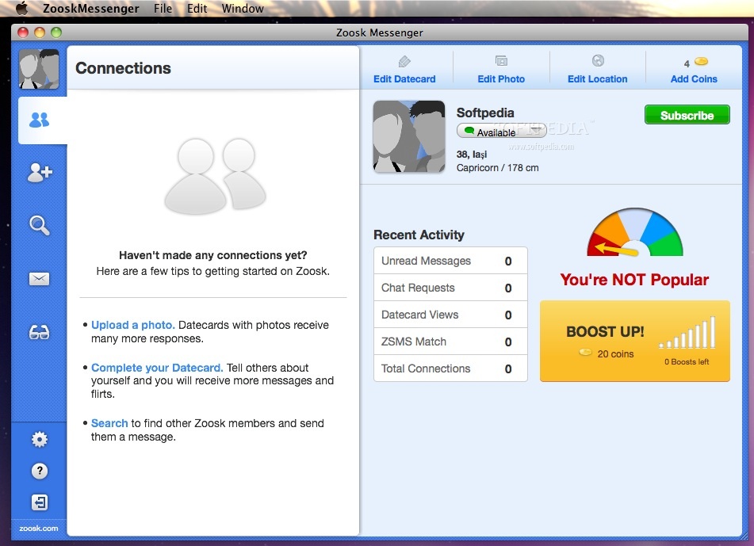Click the Edit Datecard pencil icon
Screen dimensions: 754x546
pyautogui.click(x=404, y=62)
